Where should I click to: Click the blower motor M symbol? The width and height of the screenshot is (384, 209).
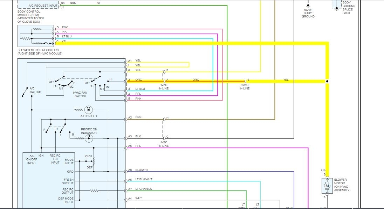pyautogui.click(x=327, y=186)
